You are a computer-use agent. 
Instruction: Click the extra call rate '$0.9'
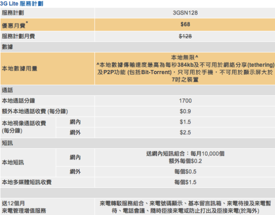(185, 111)
